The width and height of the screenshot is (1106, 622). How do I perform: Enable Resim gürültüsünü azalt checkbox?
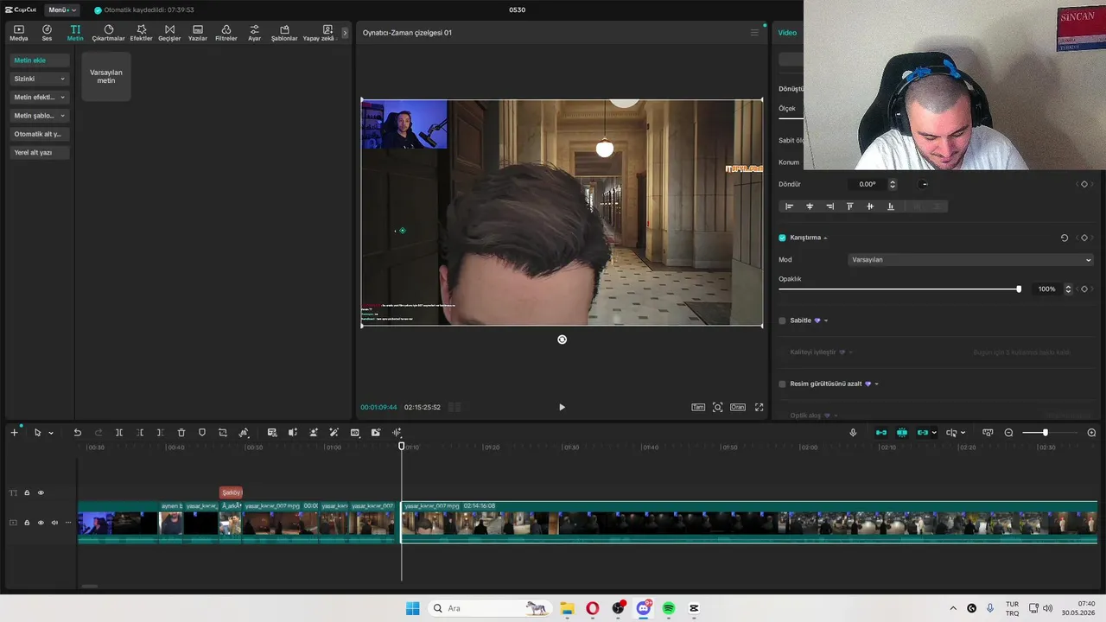tap(782, 384)
